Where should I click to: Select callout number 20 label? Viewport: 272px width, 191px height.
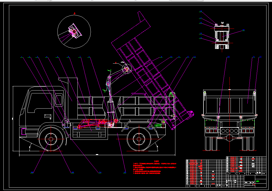coord(228,57)
